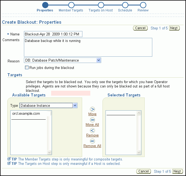Click the Move All text link

coord(92,125)
